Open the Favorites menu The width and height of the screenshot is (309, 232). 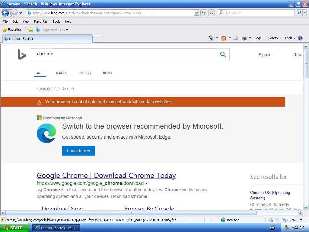[41, 21]
